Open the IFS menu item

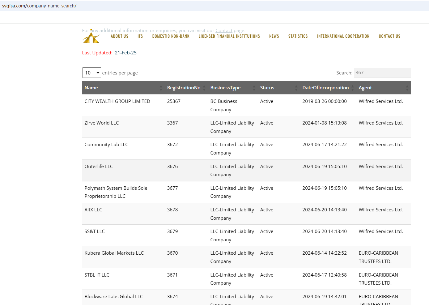[x=140, y=36]
